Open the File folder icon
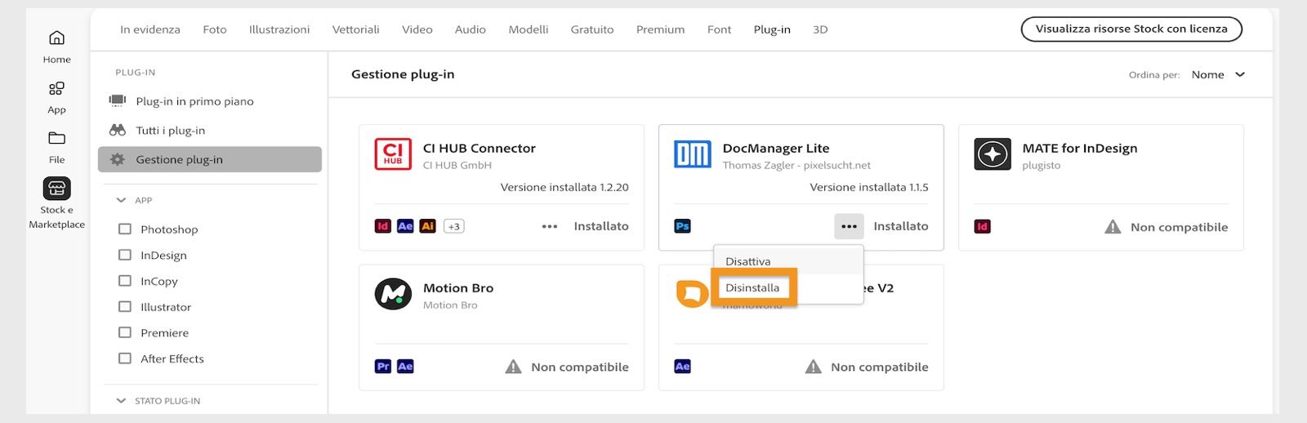Screen dimensions: 1307x423 pos(56,138)
